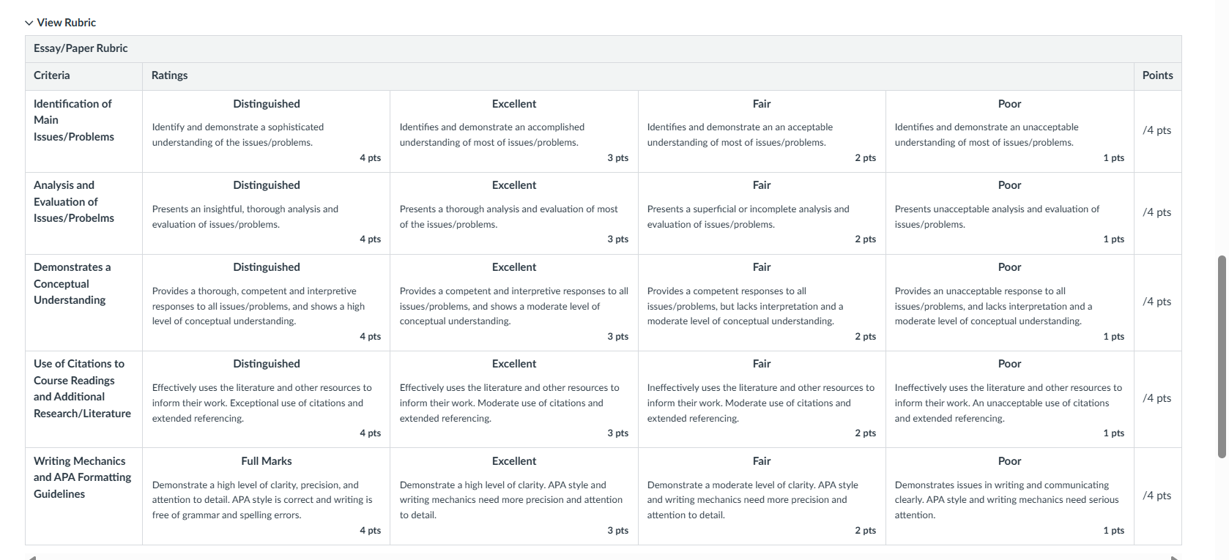This screenshot has height=560, width=1229.
Task: Select Poor rating for Writing Mechanics and APA
Action: pos(1009,496)
